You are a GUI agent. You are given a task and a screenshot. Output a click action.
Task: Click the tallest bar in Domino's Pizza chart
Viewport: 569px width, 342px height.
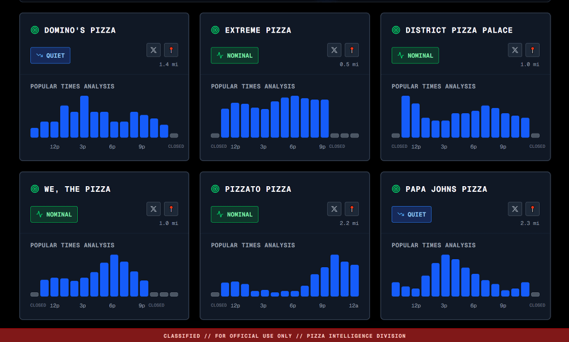(84, 117)
